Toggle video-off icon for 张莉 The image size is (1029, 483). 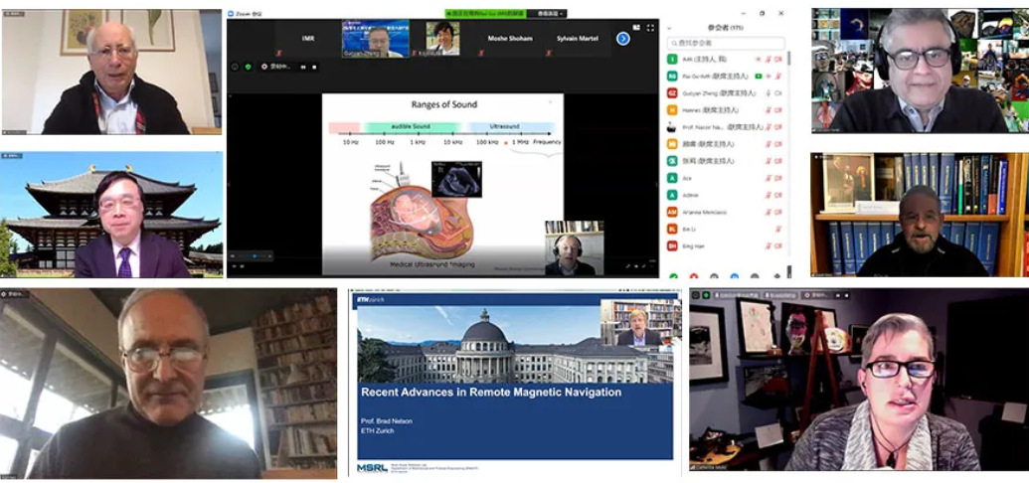click(778, 161)
